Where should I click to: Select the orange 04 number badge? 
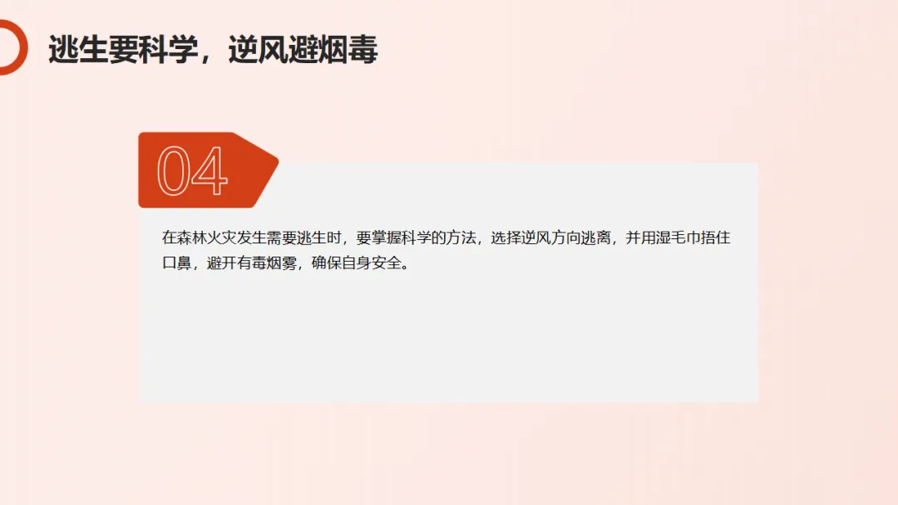click(208, 170)
